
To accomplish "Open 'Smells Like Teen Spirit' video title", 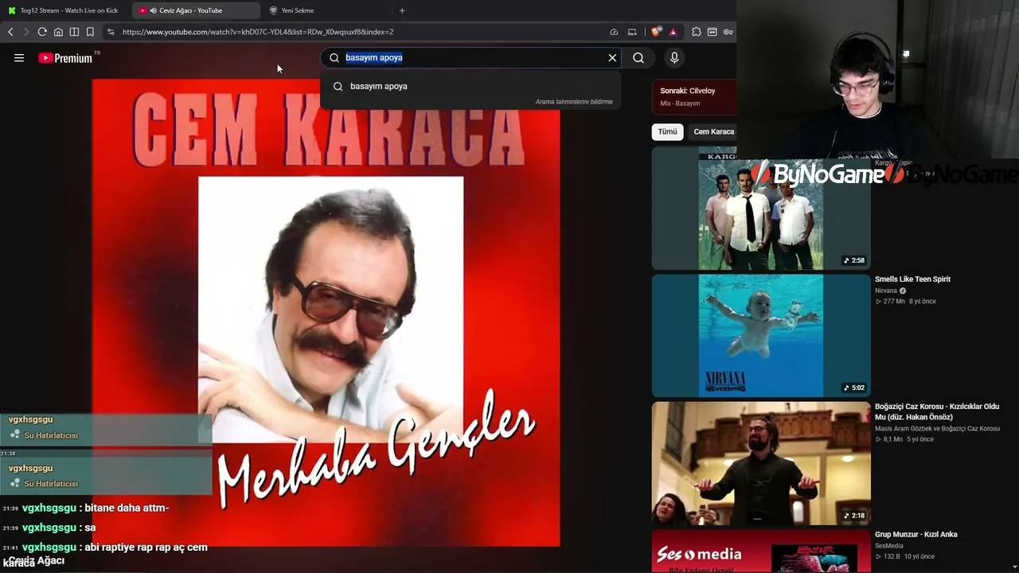I will pyautogui.click(x=912, y=279).
